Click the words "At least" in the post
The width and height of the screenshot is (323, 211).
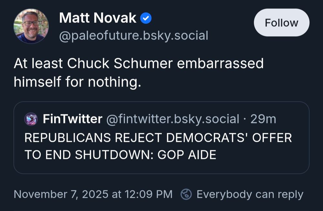coord(38,64)
